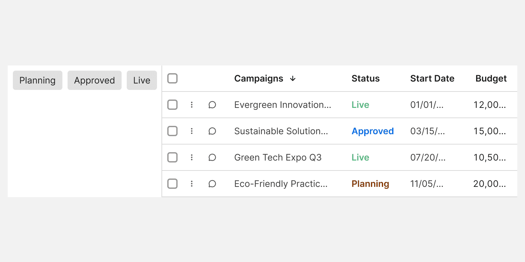This screenshot has width=525, height=262.
Task: Open comments for Eco-Friendly Practic campaign
Action: click(212, 184)
